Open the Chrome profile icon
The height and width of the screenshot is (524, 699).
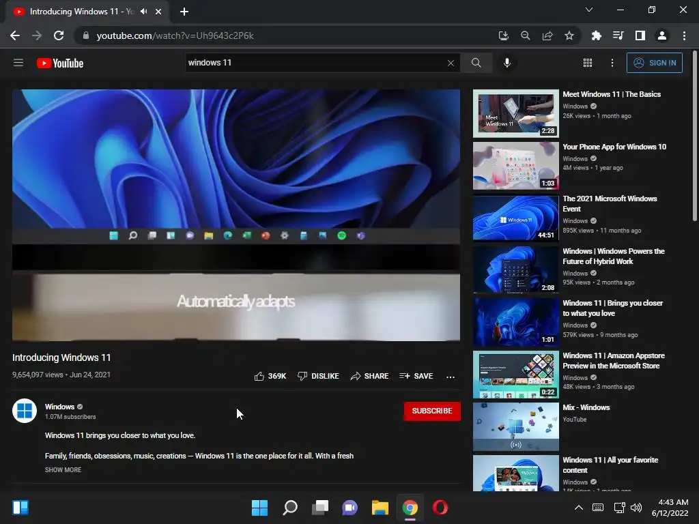click(662, 35)
